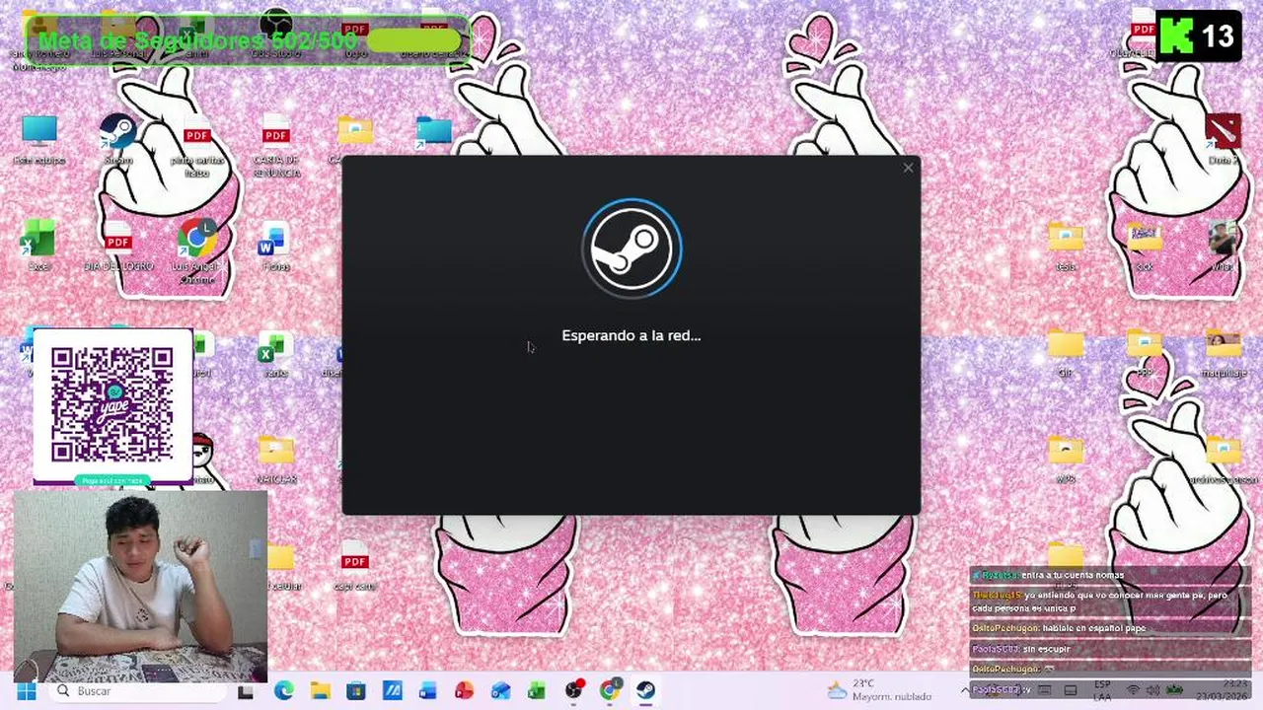The width and height of the screenshot is (1263, 710).
Task: Open Microsoft Store from taskbar
Action: click(356, 691)
